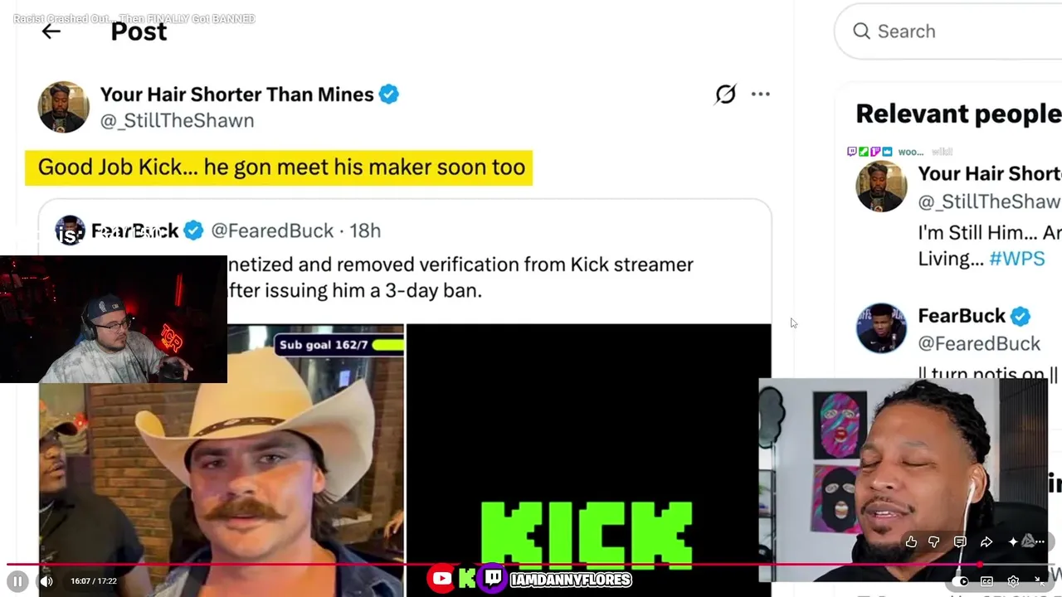Screen dimensions: 1062x597
Task: Open the post's three-dot more menu
Action: tap(761, 95)
